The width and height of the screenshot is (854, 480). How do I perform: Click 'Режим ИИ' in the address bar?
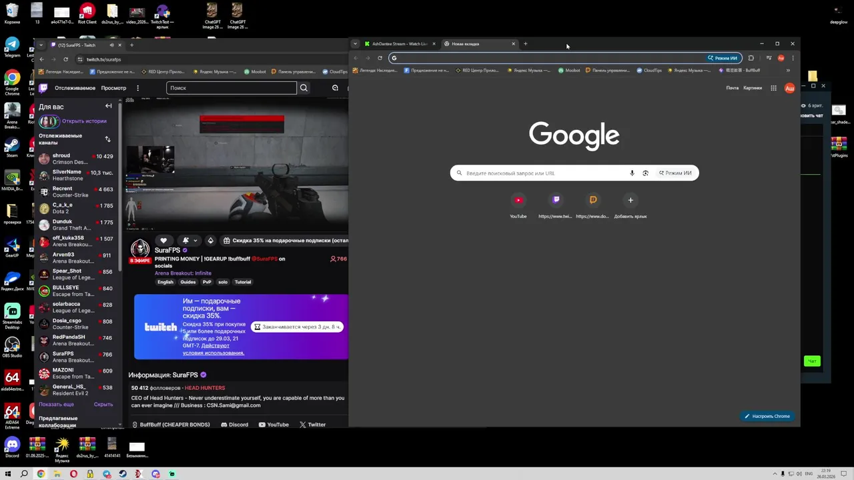pyautogui.click(x=723, y=58)
